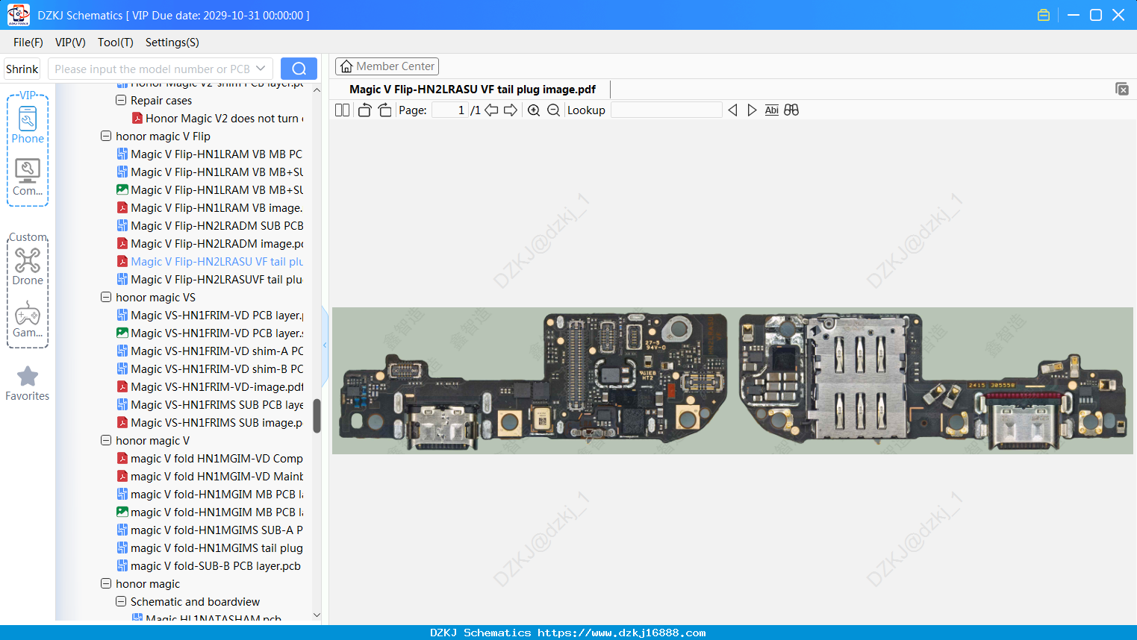Zoom out of the PDF
The image size is (1137, 640).
pyautogui.click(x=553, y=110)
